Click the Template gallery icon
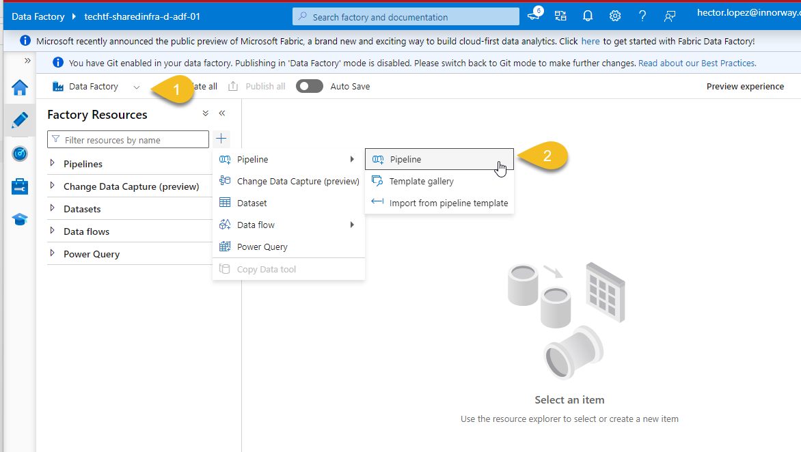This screenshot has height=452, width=801. [377, 181]
